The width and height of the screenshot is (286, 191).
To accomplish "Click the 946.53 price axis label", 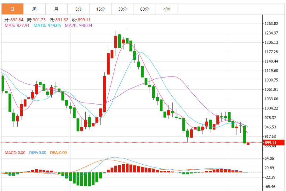I will (270, 127).
